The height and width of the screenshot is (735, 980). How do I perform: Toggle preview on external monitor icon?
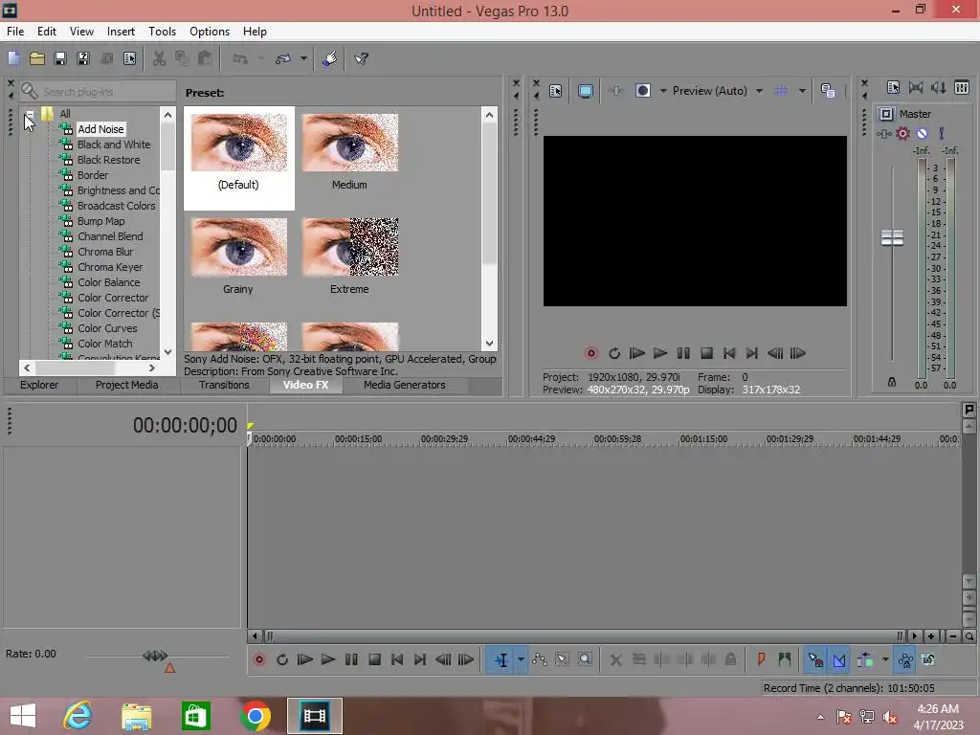[x=586, y=91]
